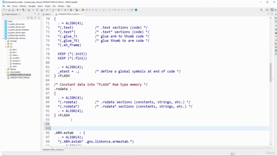Click the editor scroll up arrow

(x=271, y=18)
